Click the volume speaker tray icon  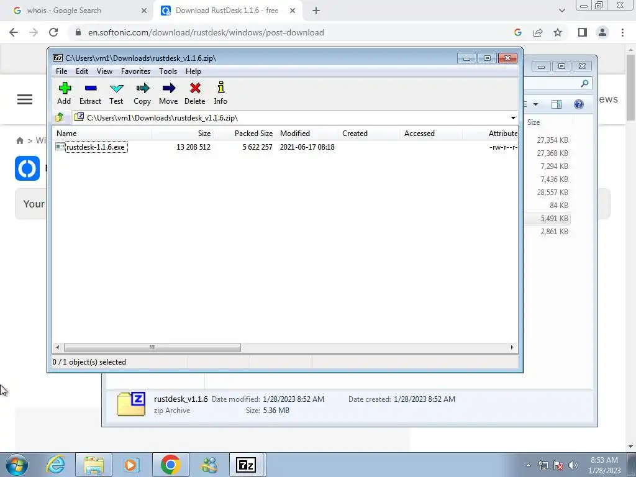click(x=573, y=465)
